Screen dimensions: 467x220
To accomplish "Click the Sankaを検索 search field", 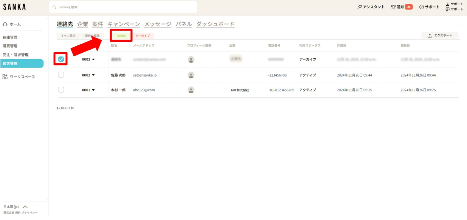I will point(123,7).
